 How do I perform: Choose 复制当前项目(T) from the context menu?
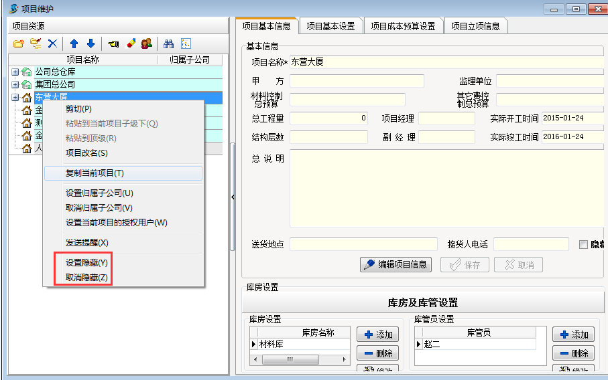[x=95, y=173]
